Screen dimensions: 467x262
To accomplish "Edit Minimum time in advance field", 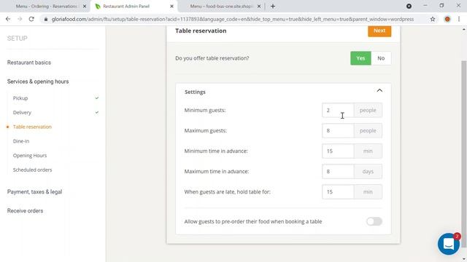I will [x=338, y=151].
